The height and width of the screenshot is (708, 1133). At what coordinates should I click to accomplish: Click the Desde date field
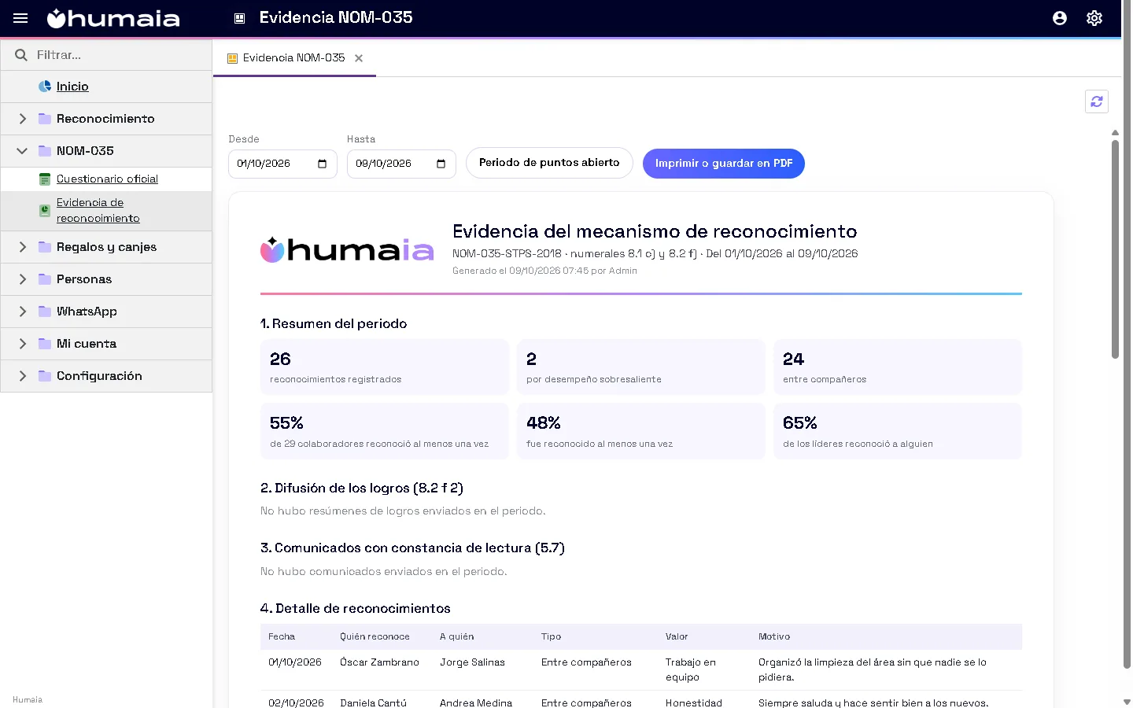[282, 164]
